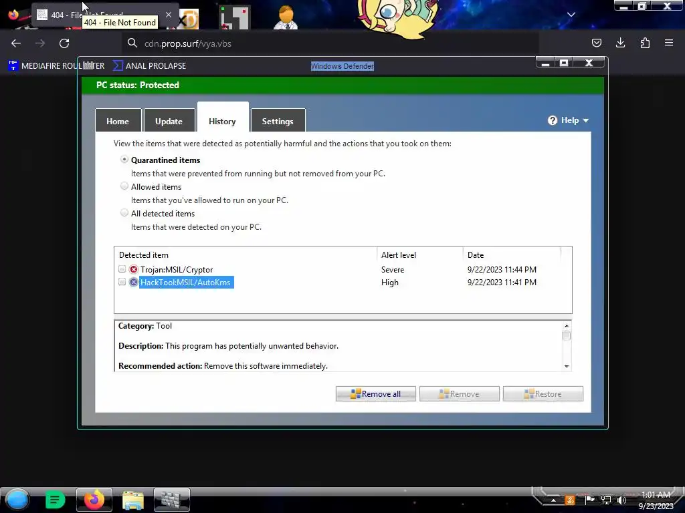The height and width of the screenshot is (513, 685).
Task: Click the Firefox forward arrow
Action: point(40,43)
